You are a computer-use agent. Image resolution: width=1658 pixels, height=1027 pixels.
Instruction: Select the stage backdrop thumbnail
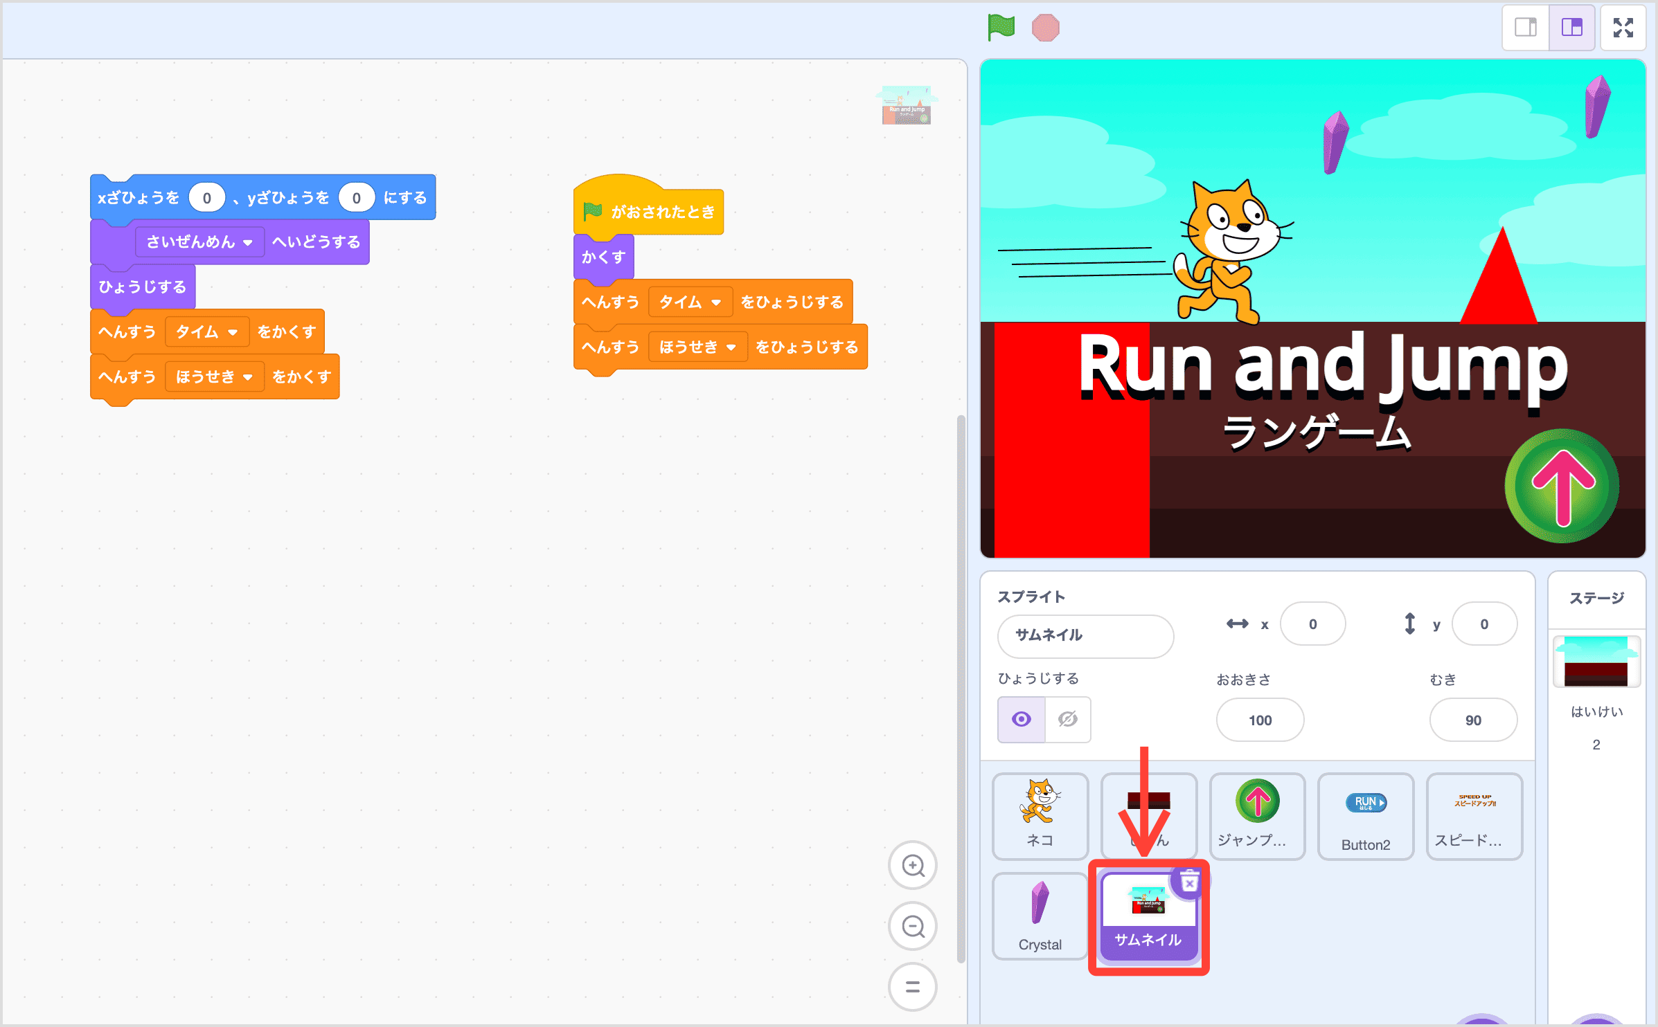(1596, 661)
